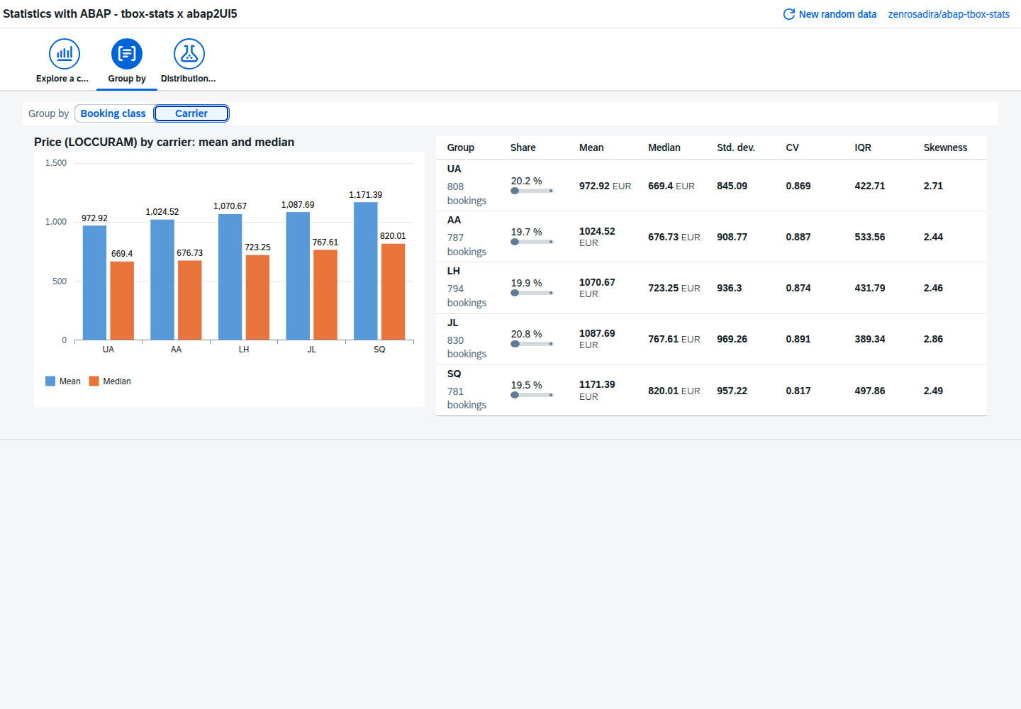Click AA std. dev. value 908.77
The width and height of the screenshot is (1021, 709).
tap(732, 237)
